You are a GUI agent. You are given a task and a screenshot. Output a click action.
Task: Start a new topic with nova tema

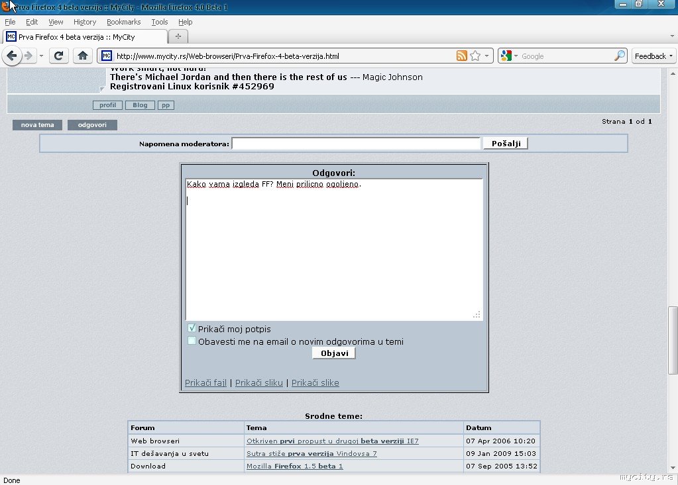(x=37, y=124)
